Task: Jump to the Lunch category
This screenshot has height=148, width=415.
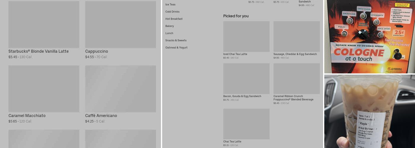Action: 169,33
